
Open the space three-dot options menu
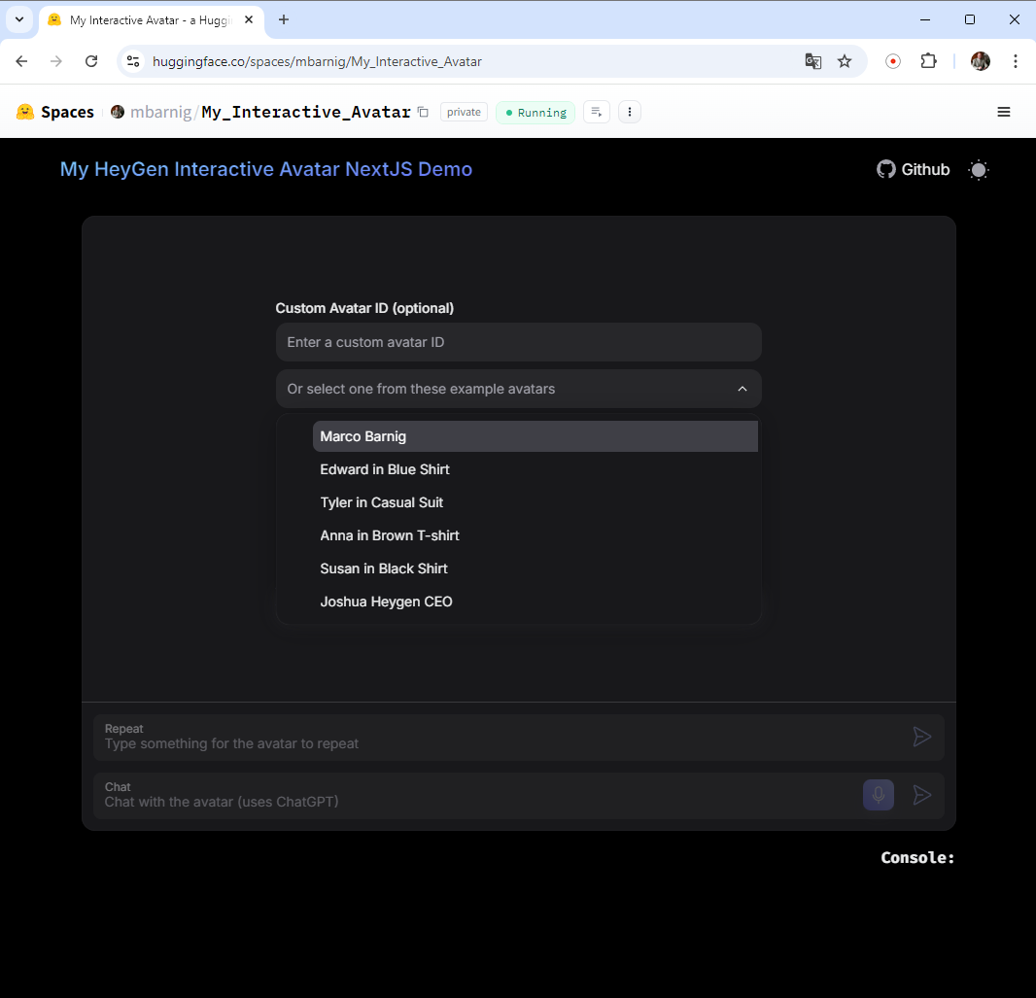630,113
